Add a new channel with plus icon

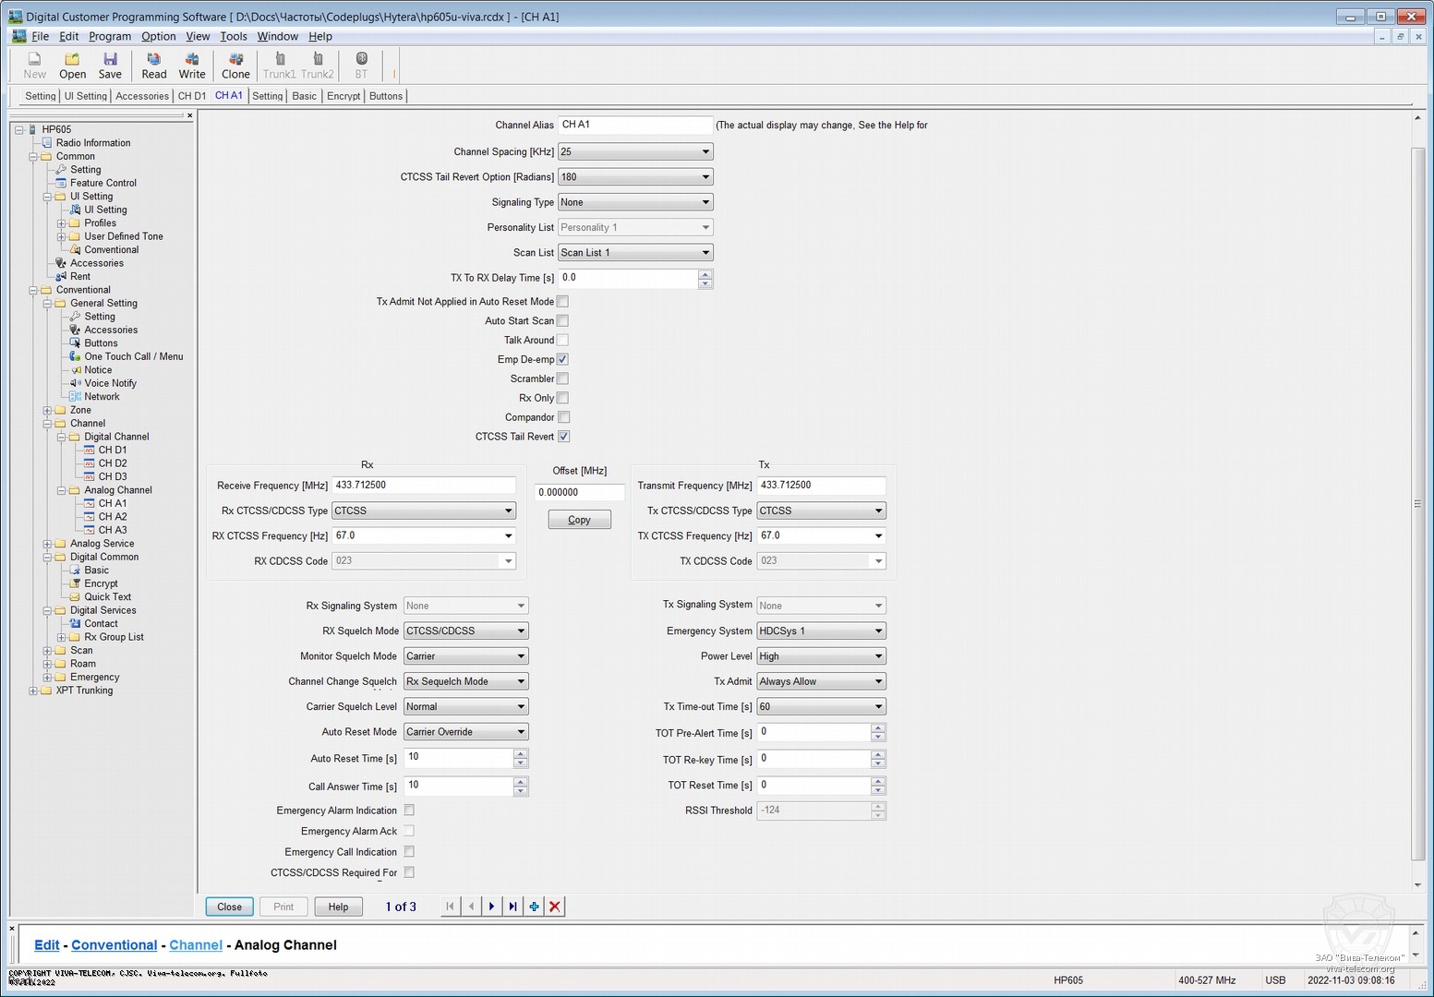534,907
